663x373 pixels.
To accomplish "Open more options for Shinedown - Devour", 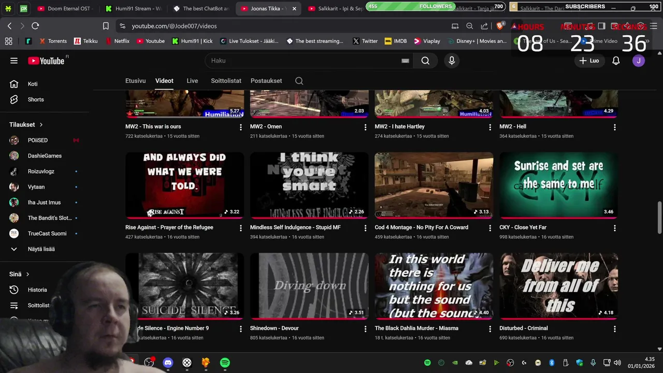I will click(365, 329).
